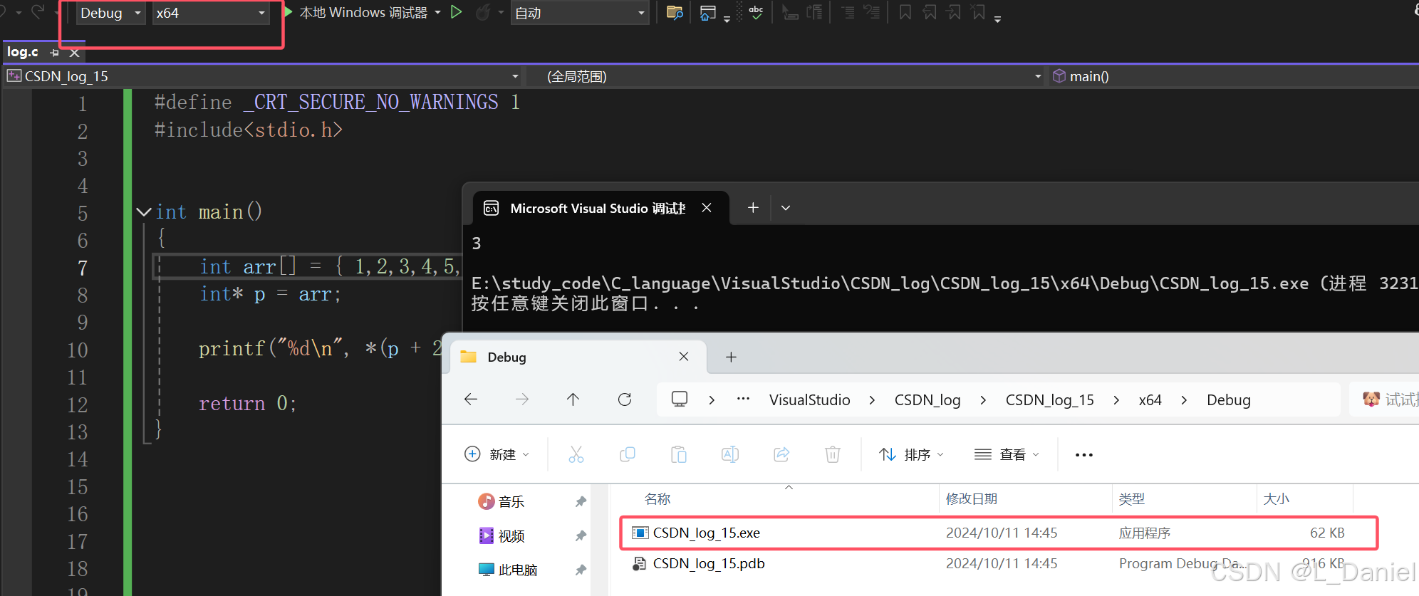
Task: Click the cursor-with-line toolbar icon
Action: (790, 13)
